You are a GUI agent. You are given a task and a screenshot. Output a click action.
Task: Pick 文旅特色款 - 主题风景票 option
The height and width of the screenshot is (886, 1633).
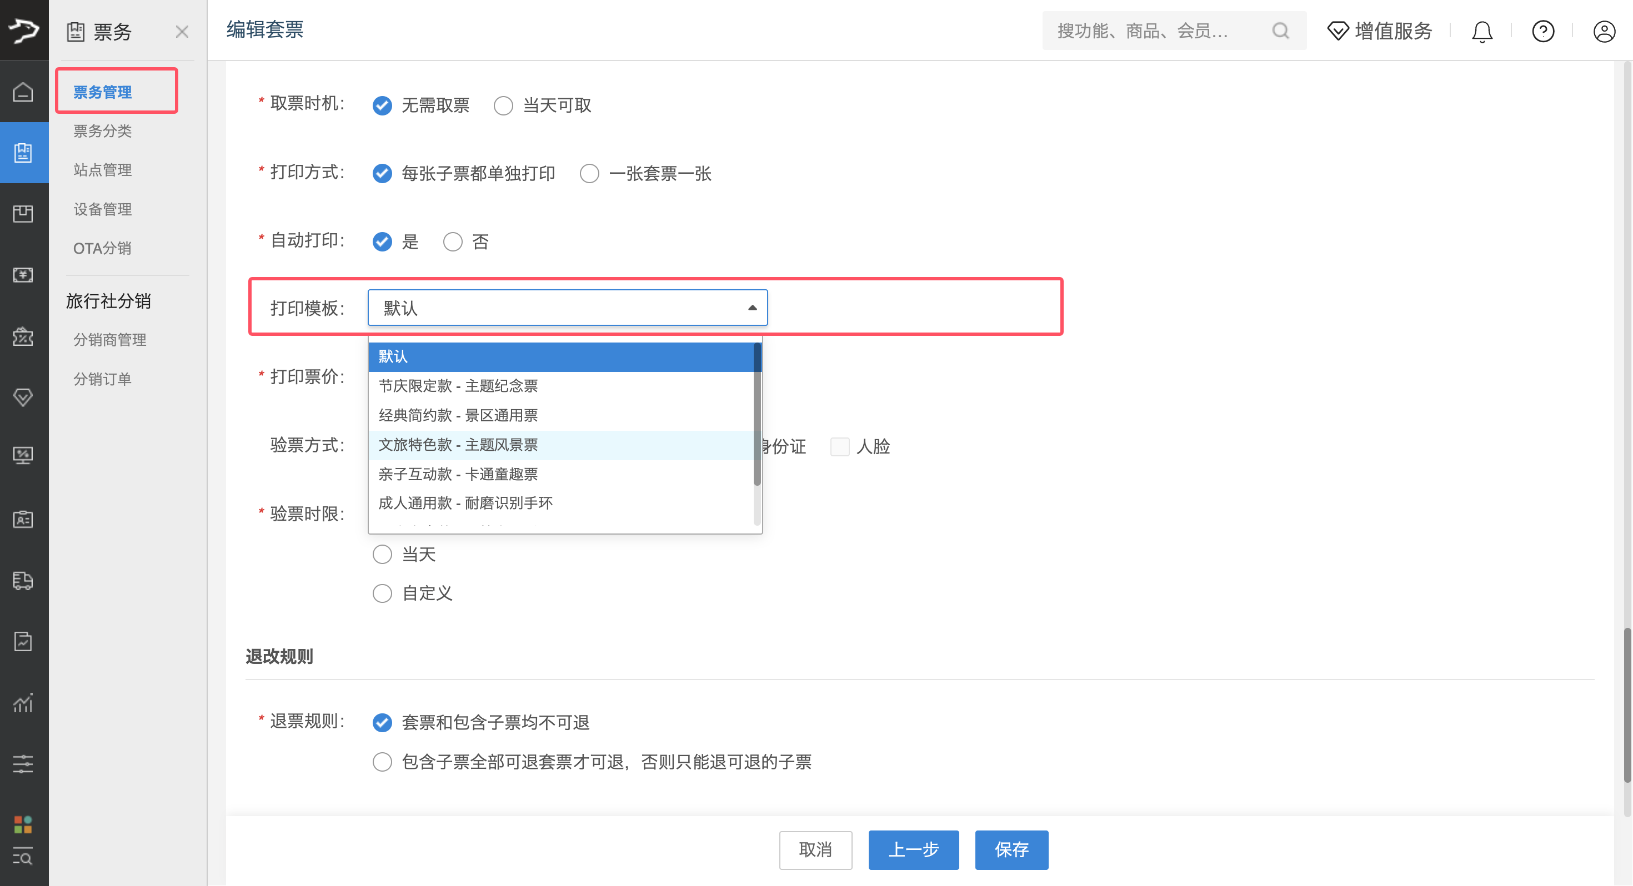click(458, 445)
